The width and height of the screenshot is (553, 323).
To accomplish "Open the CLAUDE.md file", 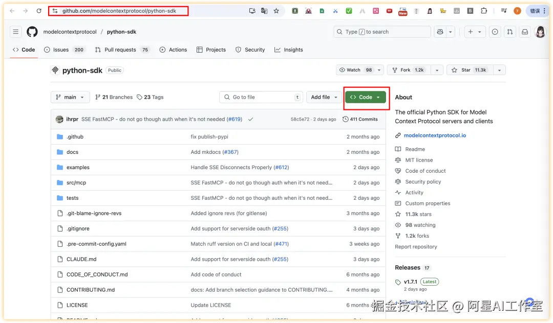I will [81, 259].
